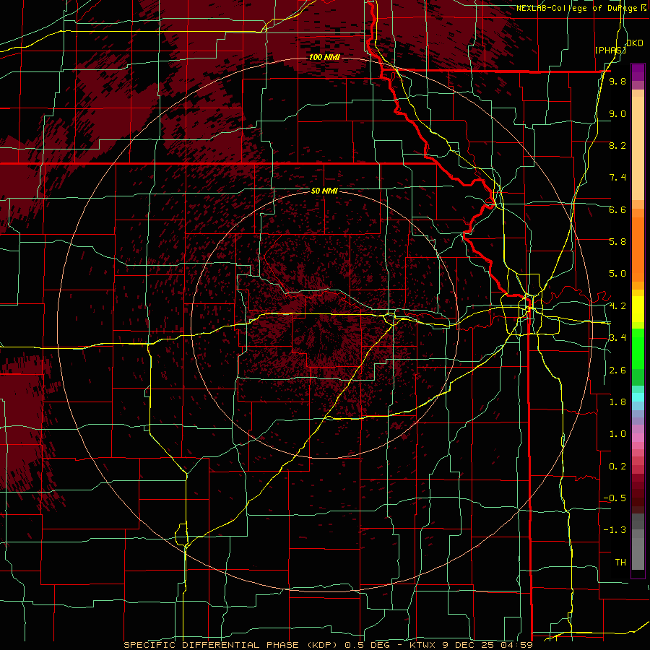Pick the light peach band on the color scale
This screenshot has width=650, height=650.
click(x=638, y=149)
